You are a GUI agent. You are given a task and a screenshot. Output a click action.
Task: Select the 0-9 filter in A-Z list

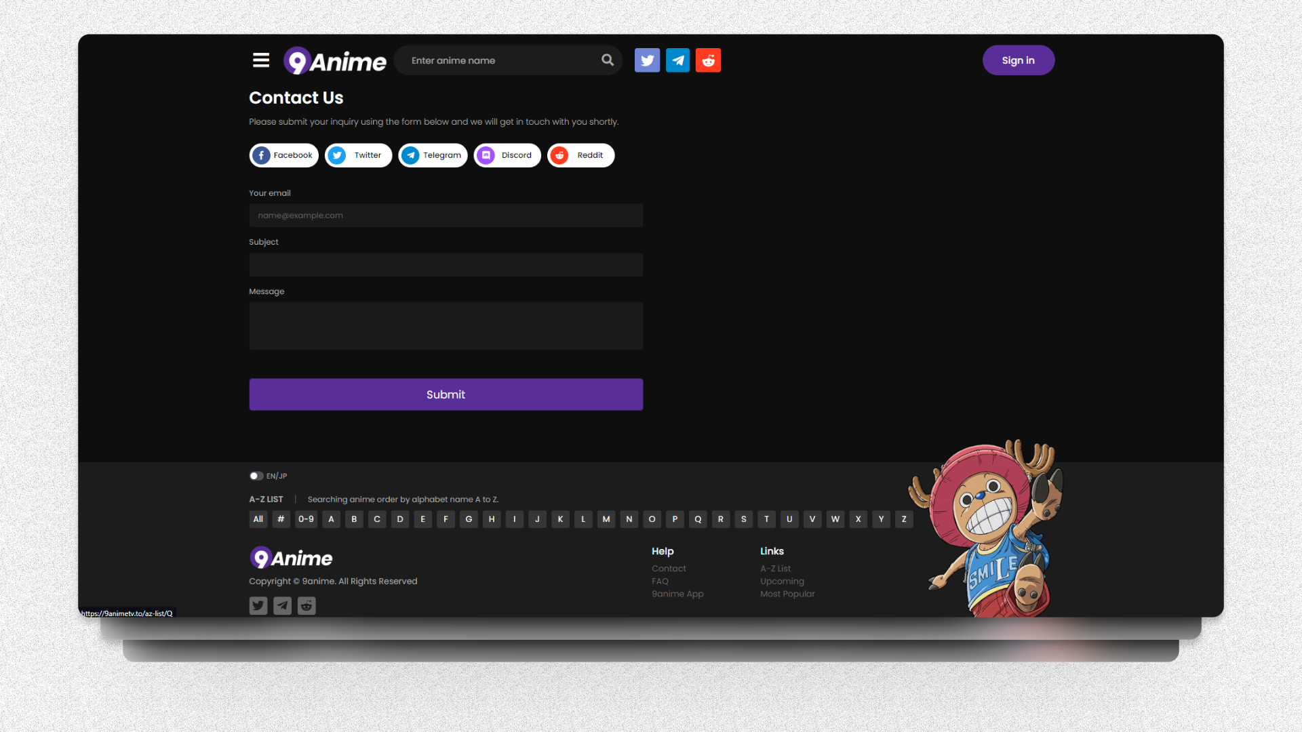coord(306,519)
